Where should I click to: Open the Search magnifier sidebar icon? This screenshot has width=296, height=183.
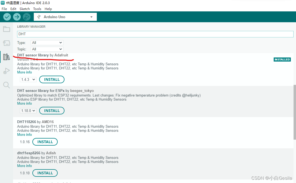[x=7, y=85]
